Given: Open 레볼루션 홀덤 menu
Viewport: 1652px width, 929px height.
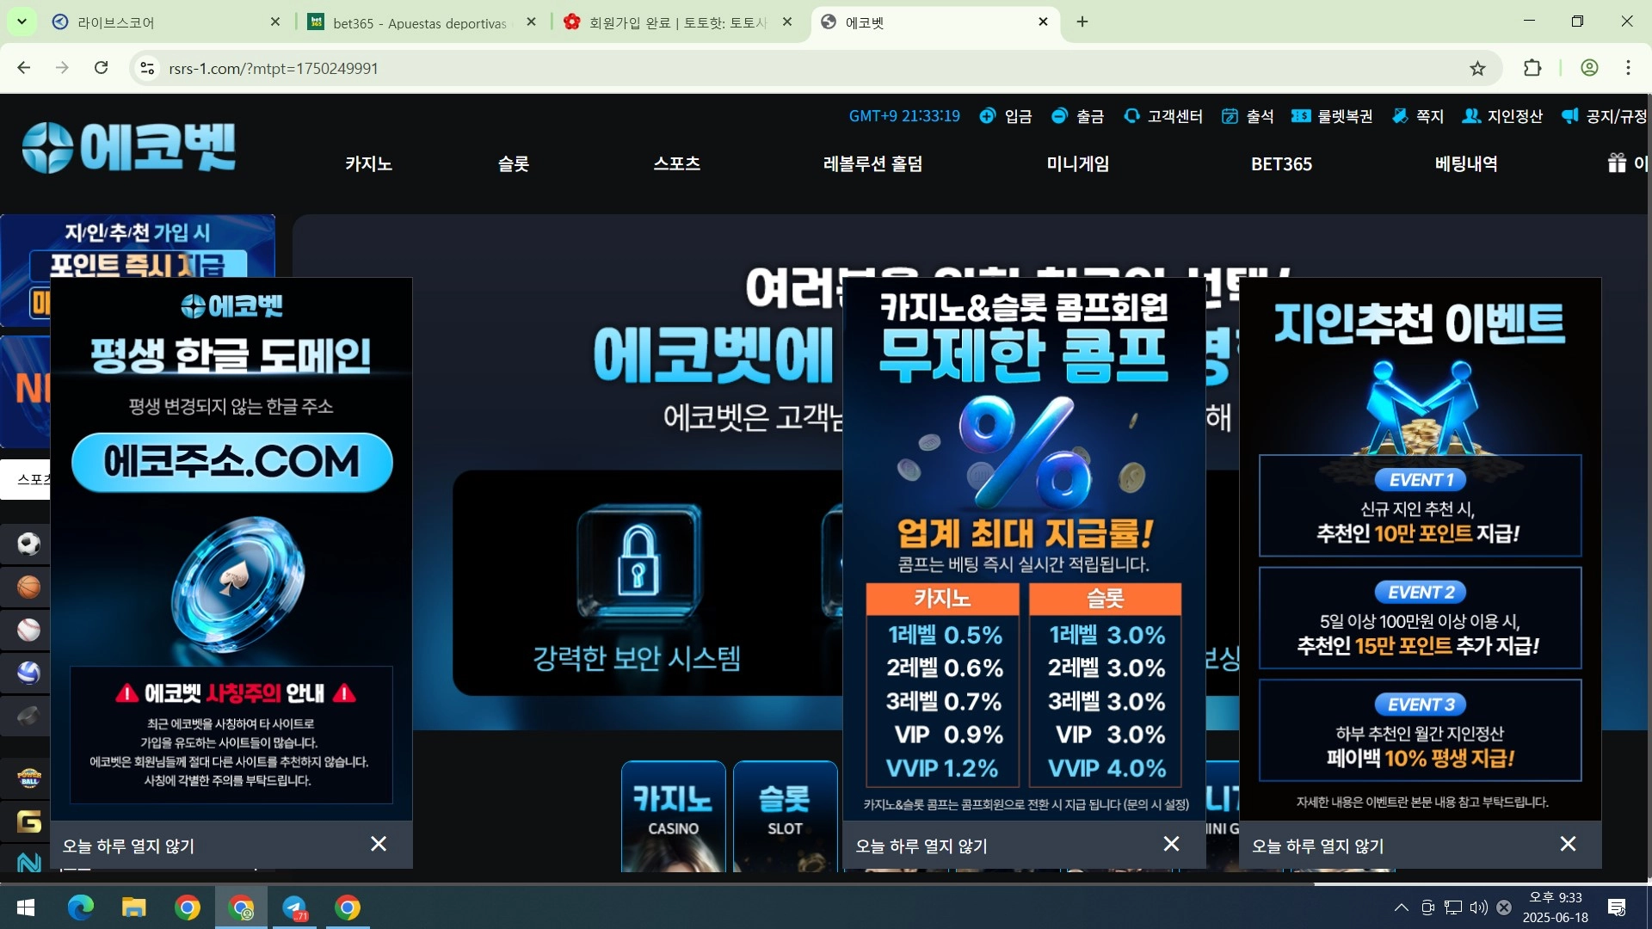Looking at the screenshot, I should (x=872, y=163).
